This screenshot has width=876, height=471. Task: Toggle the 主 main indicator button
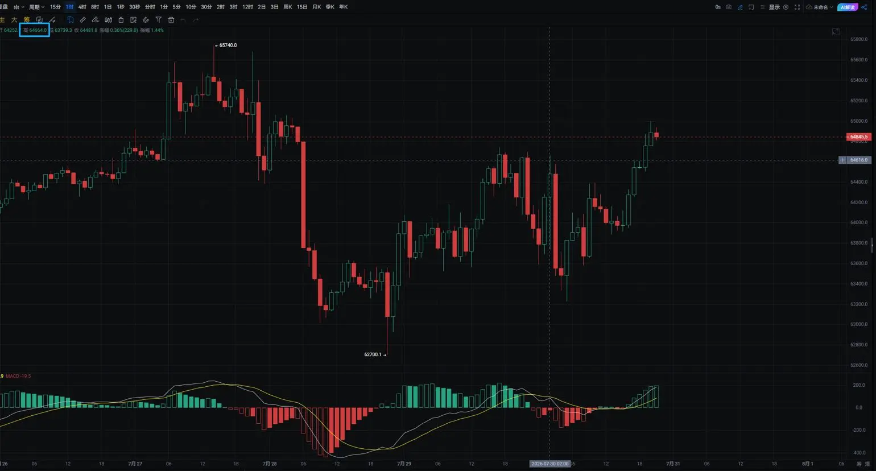(2, 20)
